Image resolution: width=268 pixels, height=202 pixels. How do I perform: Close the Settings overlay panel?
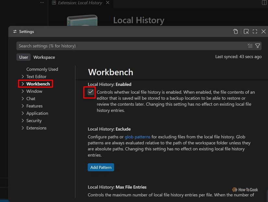[x=263, y=32]
